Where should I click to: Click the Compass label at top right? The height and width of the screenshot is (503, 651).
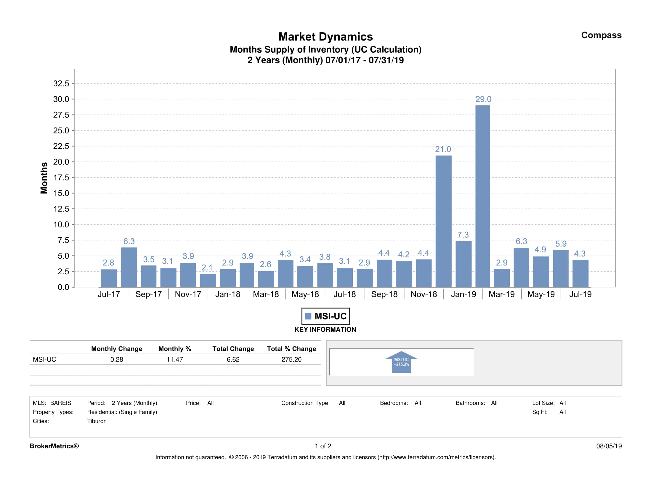click(601, 35)
